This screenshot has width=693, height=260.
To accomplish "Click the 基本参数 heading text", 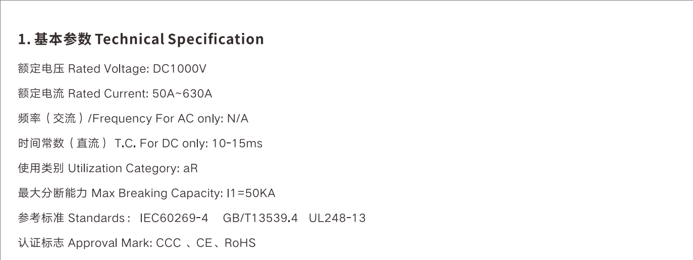I will 63,39.
